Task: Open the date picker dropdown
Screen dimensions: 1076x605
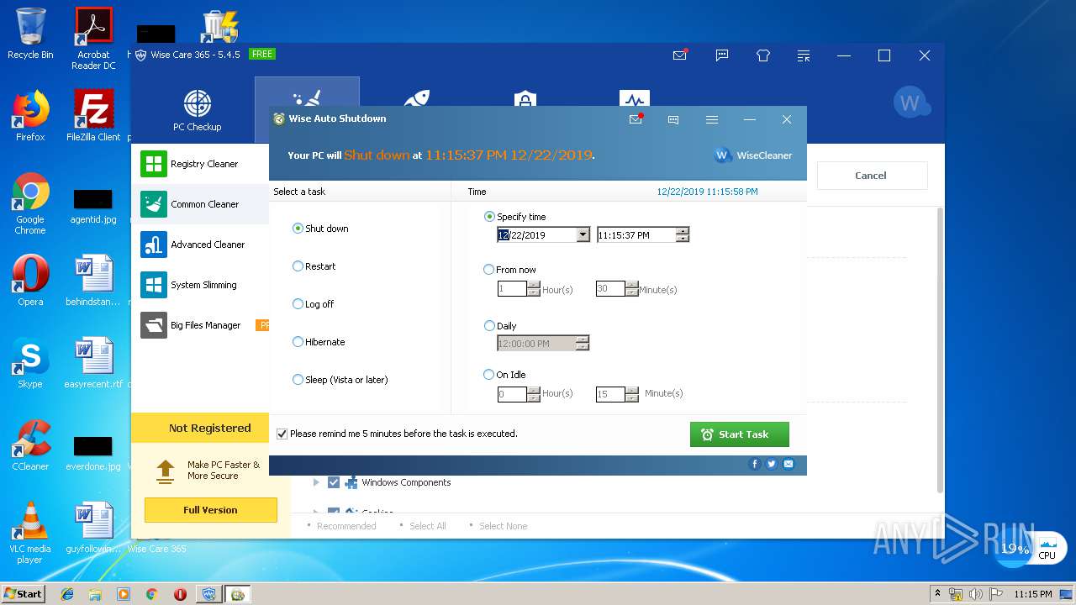Action: pyautogui.click(x=583, y=235)
